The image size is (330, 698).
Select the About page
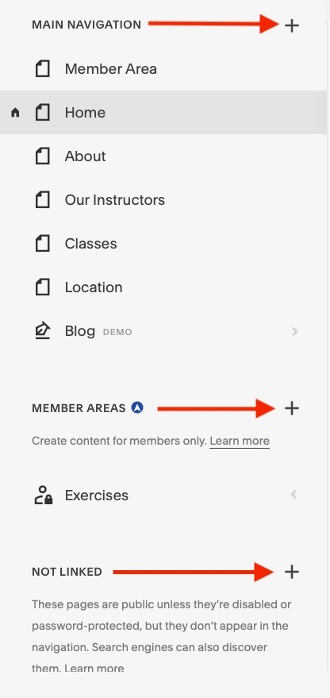(x=163, y=156)
